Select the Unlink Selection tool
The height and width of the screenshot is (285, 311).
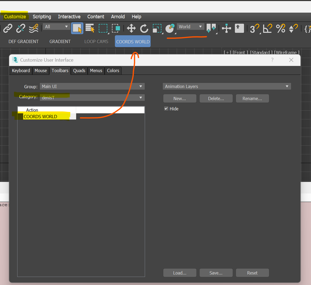(x=20, y=28)
